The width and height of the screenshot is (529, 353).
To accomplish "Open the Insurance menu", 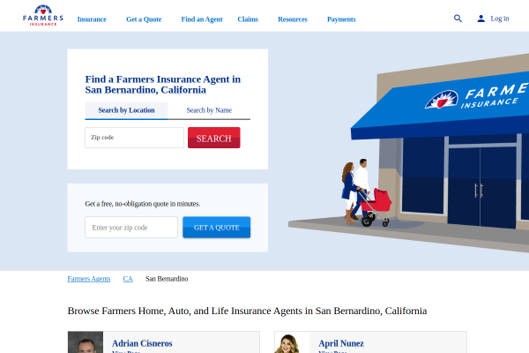I will pyautogui.click(x=92, y=19).
